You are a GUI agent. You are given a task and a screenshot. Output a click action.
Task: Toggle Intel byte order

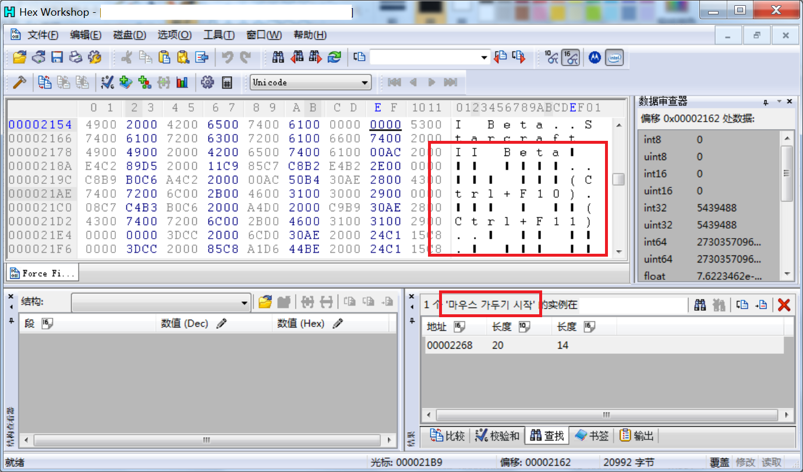[614, 57]
